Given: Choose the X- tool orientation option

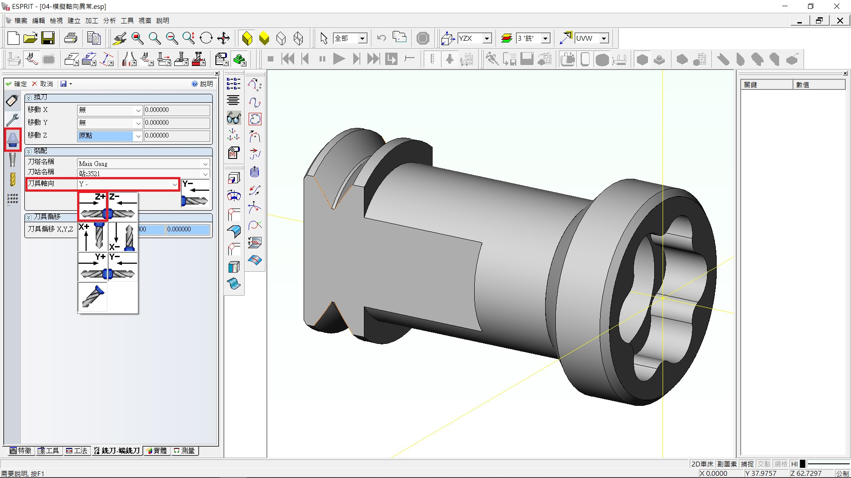Looking at the screenshot, I should point(123,237).
